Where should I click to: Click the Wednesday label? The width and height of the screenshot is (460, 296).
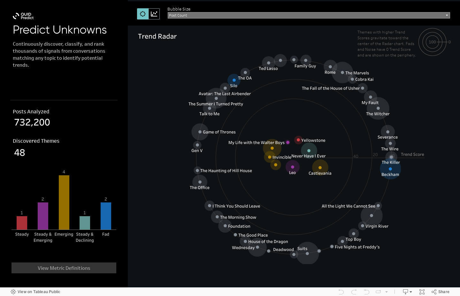[x=243, y=248]
